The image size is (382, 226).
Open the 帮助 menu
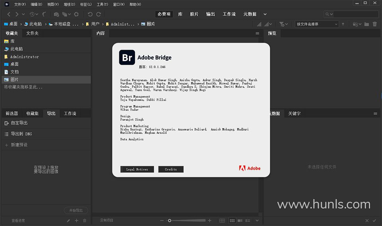click(135, 4)
